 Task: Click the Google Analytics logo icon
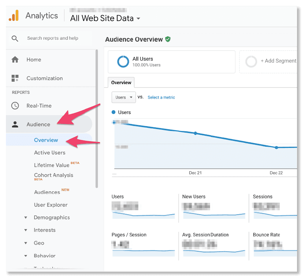point(14,16)
